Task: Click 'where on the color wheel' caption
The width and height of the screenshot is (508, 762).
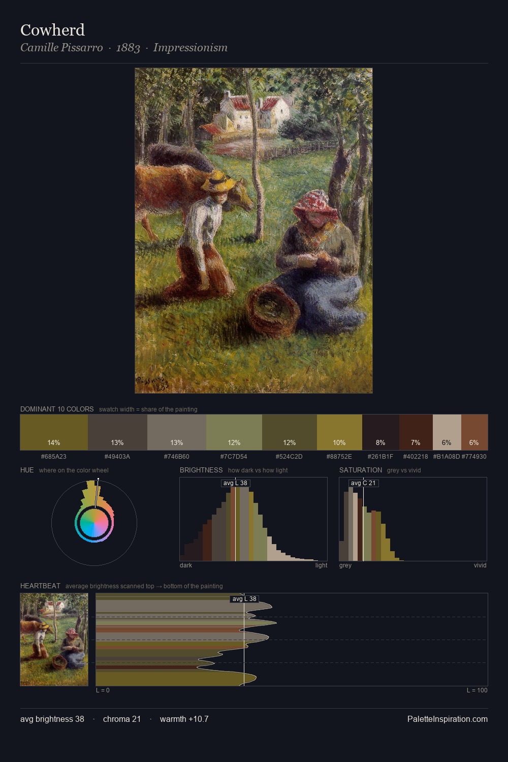Action: point(74,470)
